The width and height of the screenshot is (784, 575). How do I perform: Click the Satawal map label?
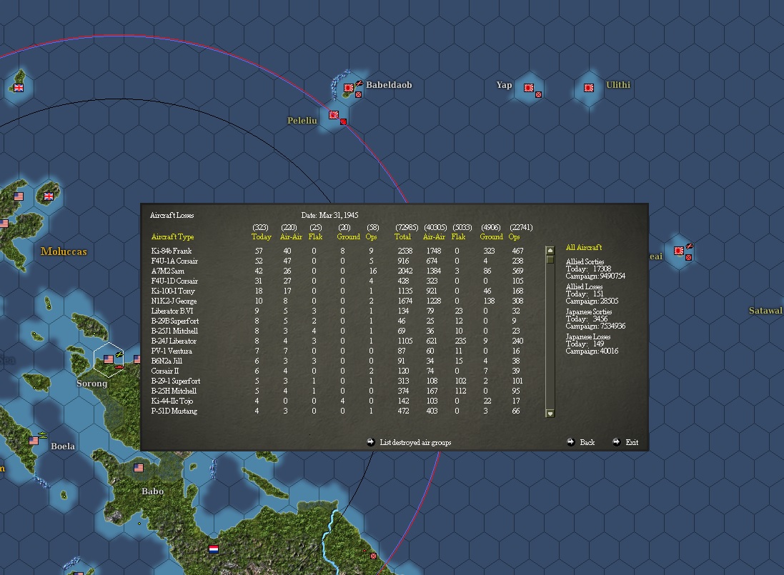(x=765, y=311)
